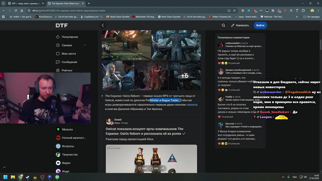Open Ярослав's comment on Portal writer
The height and width of the screenshot is (181, 322).
237,135
